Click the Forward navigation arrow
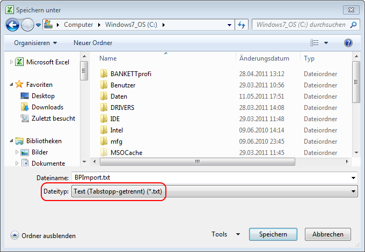Screen dimensions: 365x252 tap(27, 25)
